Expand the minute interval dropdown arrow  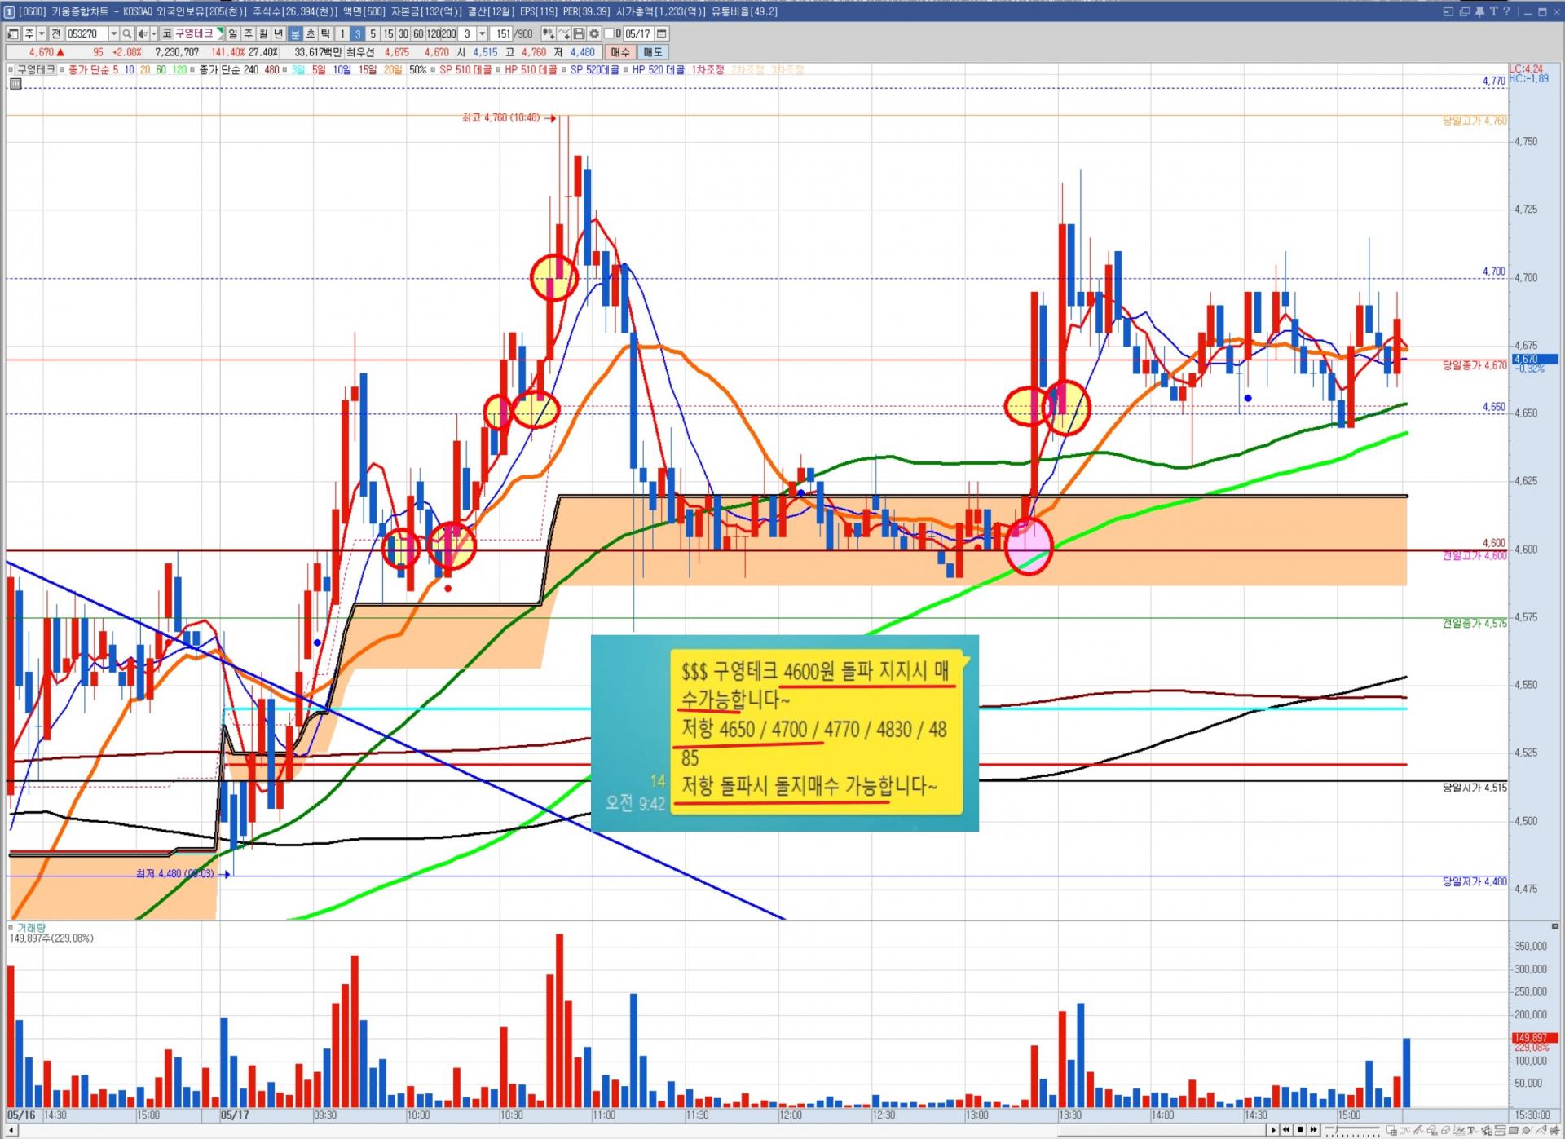click(x=483, y=33)
